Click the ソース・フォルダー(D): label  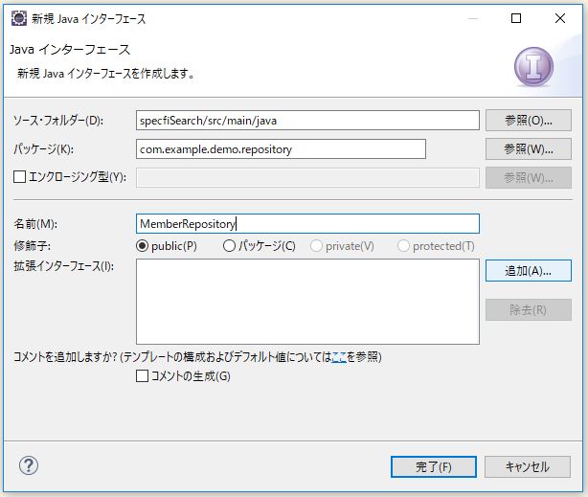tap(58, 121)
